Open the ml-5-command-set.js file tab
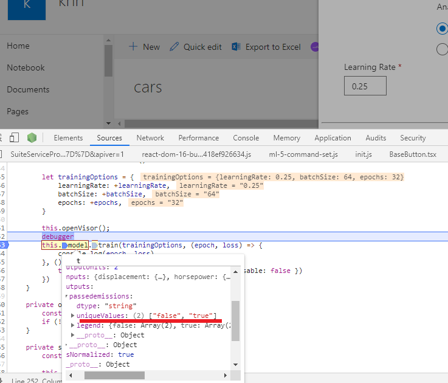This screenshot has height=383, width=448. click(x=303, y=154)
